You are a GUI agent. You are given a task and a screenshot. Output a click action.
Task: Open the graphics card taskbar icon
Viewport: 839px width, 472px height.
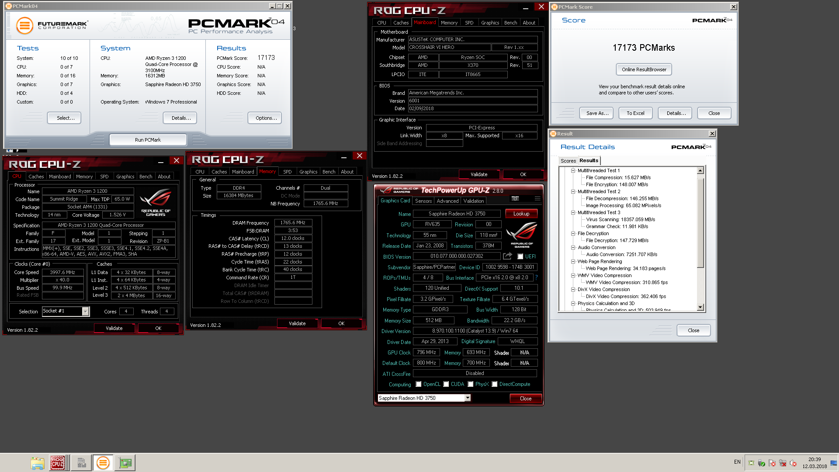(125, 463)
